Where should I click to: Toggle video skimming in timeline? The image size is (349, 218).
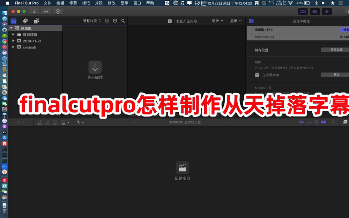click(x=302, y=122)
